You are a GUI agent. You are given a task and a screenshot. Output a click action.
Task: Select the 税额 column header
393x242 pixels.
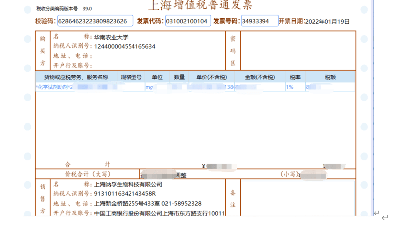330,77
